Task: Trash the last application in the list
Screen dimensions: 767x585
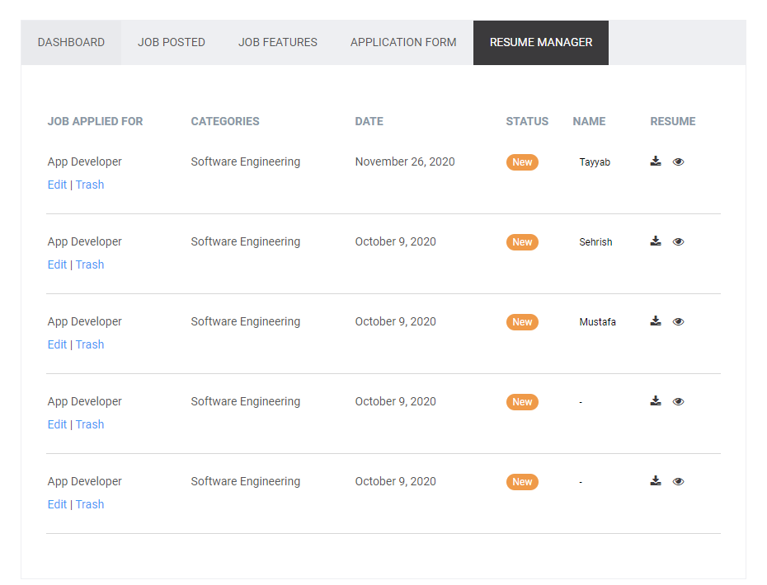Action: coord(90,504)
